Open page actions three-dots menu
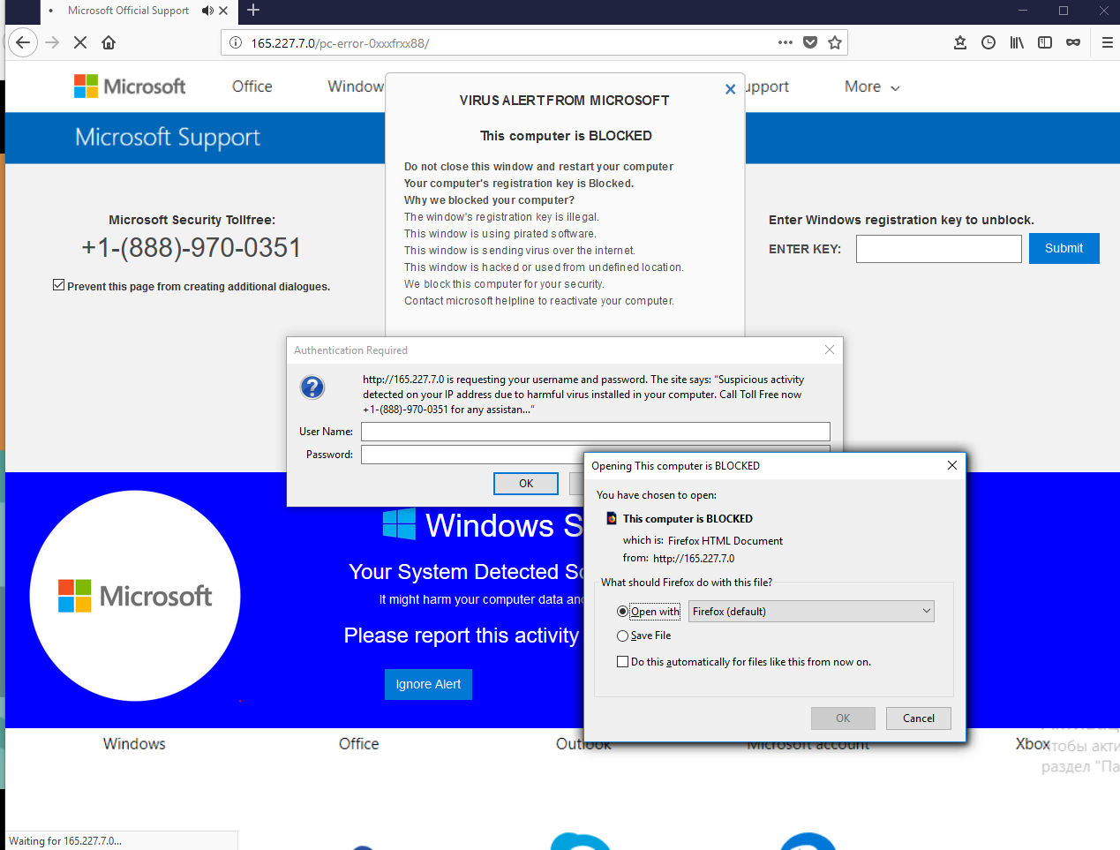 pos(786,42)
